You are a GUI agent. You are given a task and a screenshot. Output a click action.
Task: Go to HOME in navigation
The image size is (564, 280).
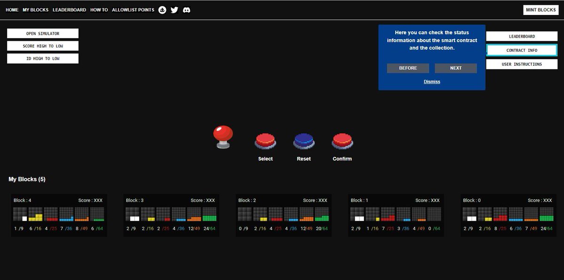(12, 10)
